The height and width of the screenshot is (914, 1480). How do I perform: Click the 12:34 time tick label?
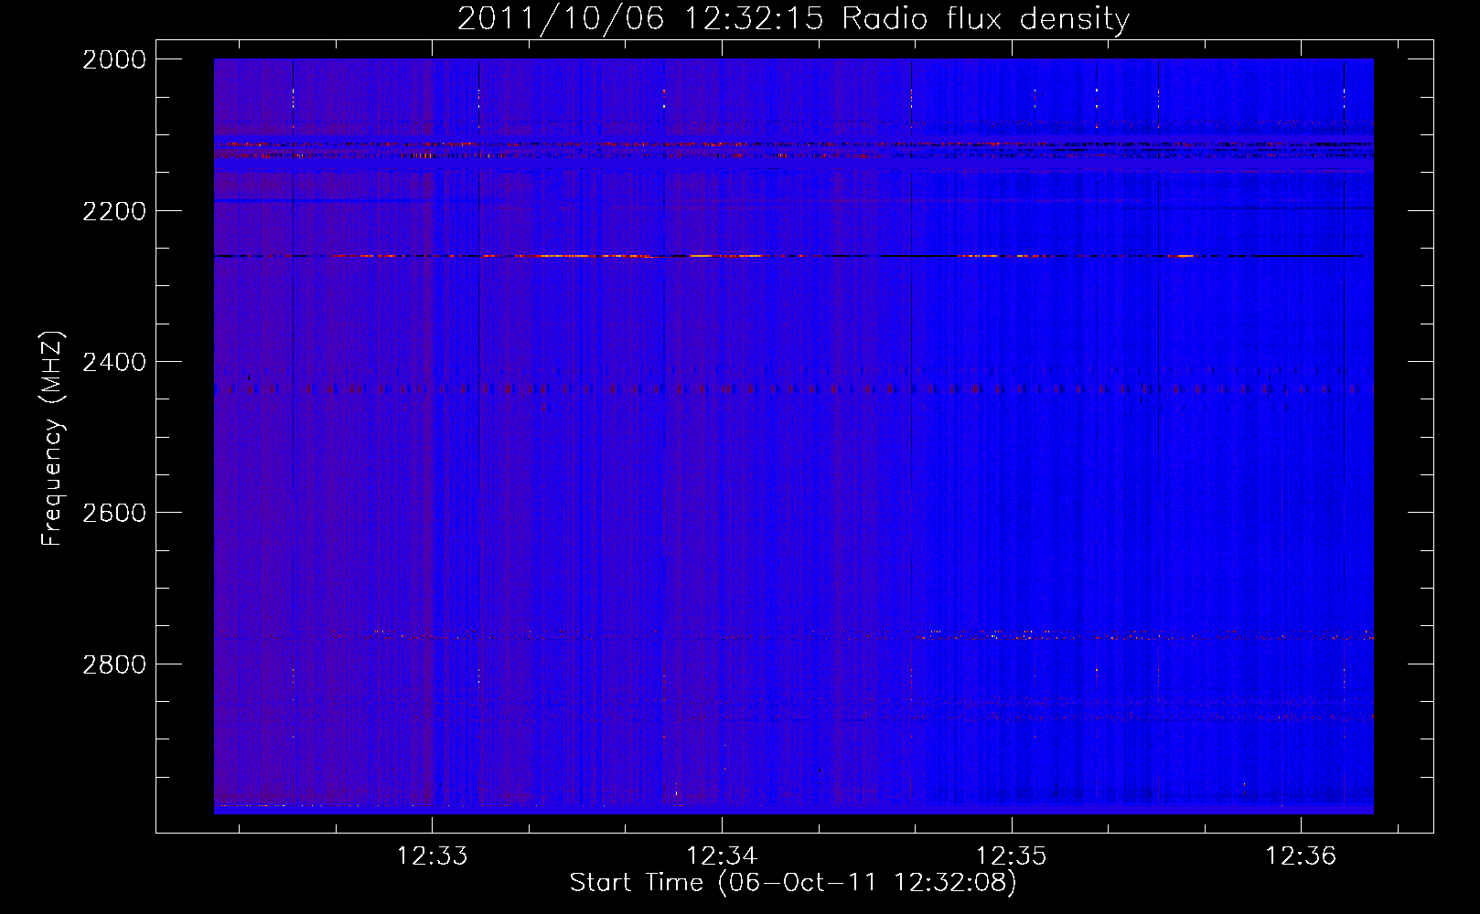723,856
